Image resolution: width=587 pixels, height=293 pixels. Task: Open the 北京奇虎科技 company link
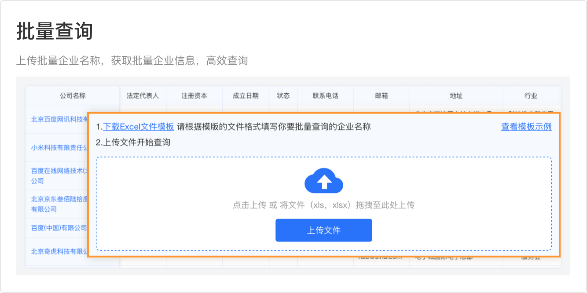click(59, 252)
